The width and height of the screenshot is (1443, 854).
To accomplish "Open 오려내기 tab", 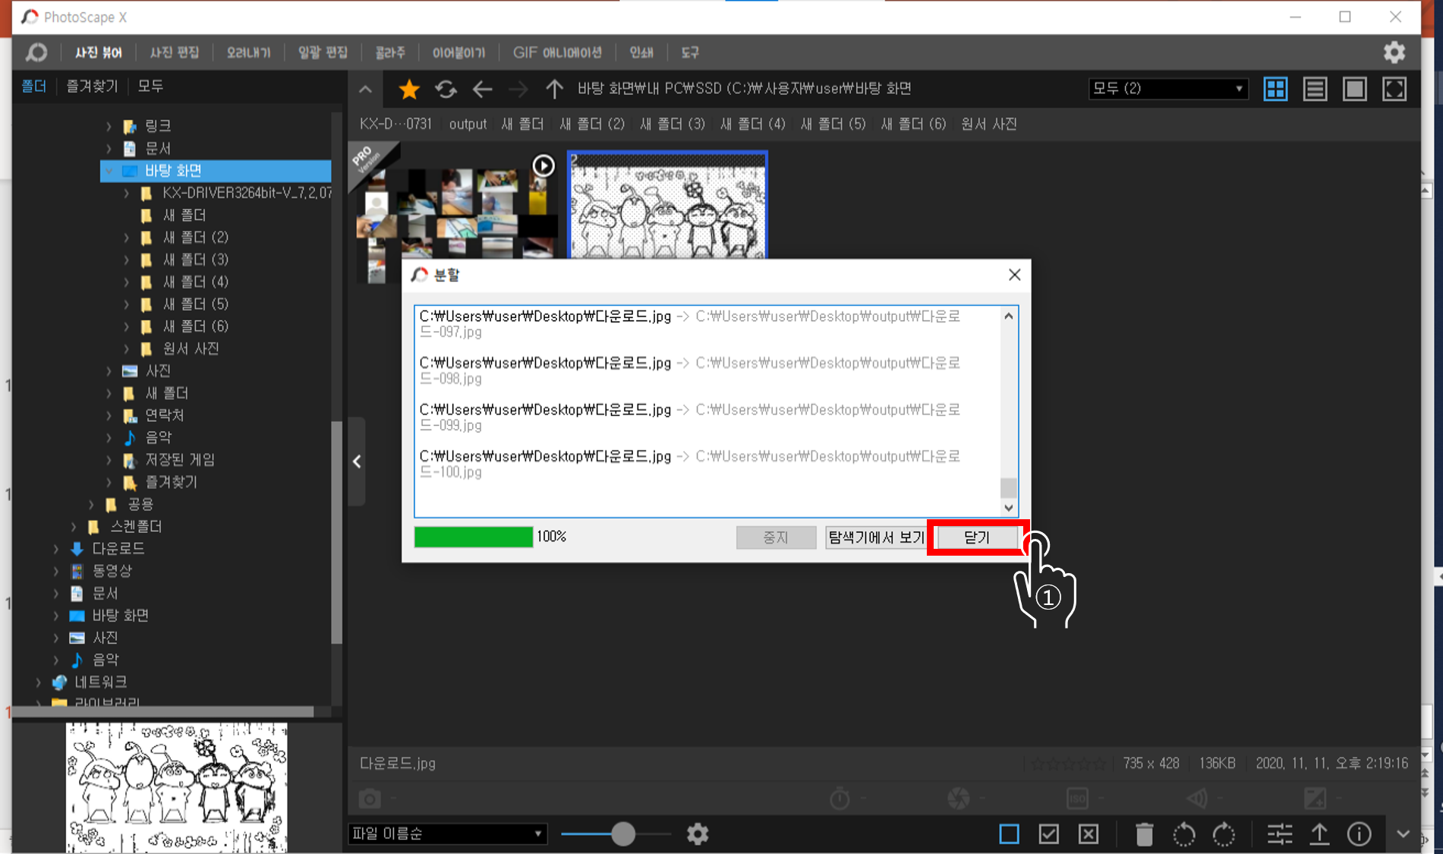I will point(249,52).
